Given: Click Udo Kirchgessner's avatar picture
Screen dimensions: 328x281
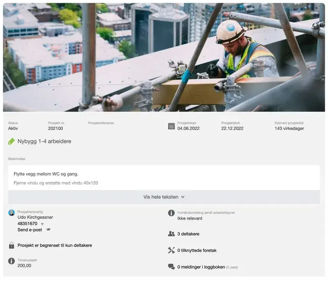Looking at the screenshot, I should pos(11,212).
